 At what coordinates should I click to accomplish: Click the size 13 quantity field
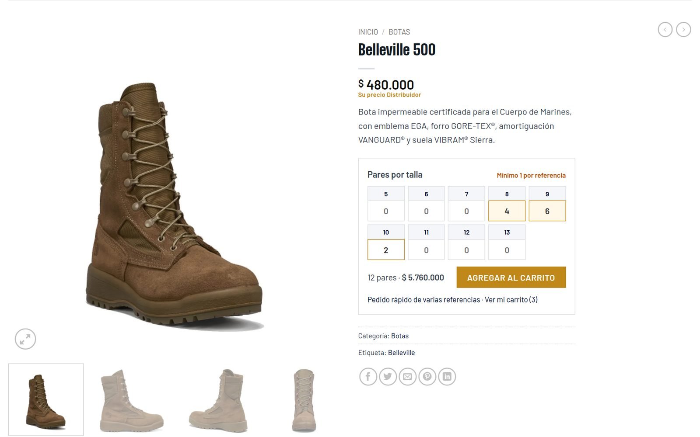tap(507, 250)
